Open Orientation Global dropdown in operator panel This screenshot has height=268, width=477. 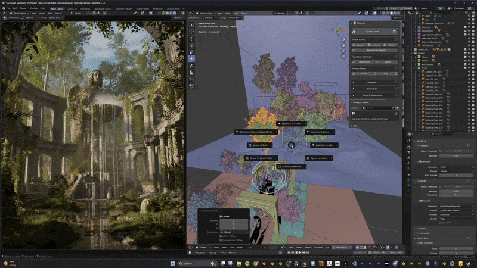(234, 232)
